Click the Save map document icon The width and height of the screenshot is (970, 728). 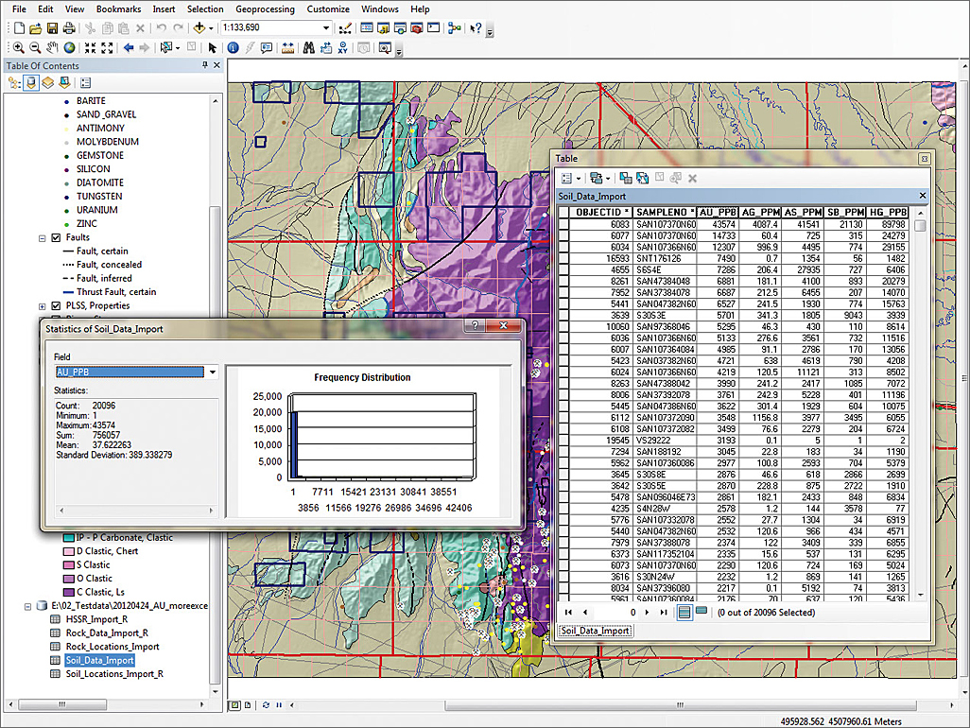click(x=52, y=28)
